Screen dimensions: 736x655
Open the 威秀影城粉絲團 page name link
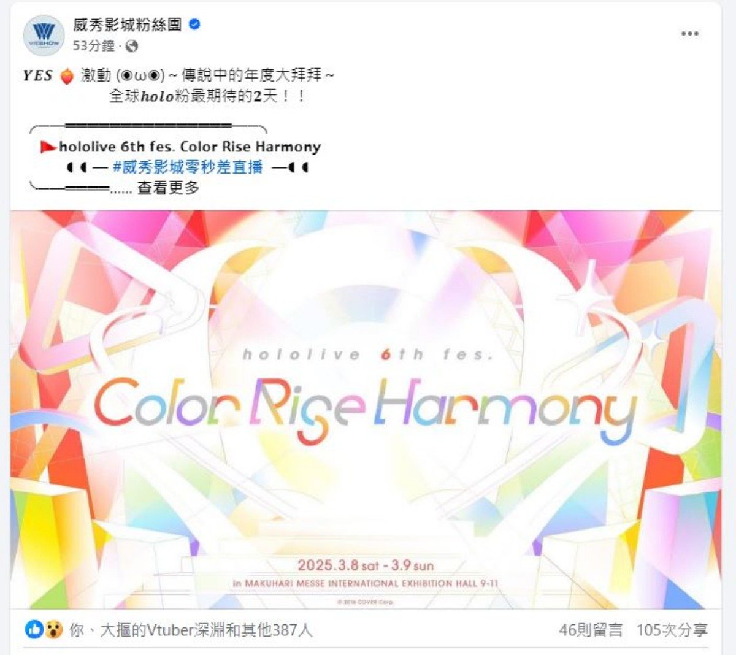(x=128, y=25)
